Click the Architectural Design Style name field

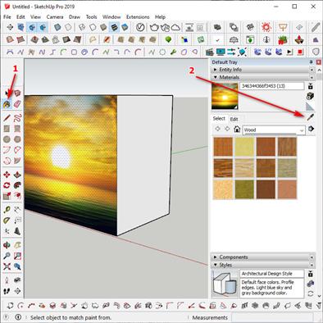click(272, 274)
